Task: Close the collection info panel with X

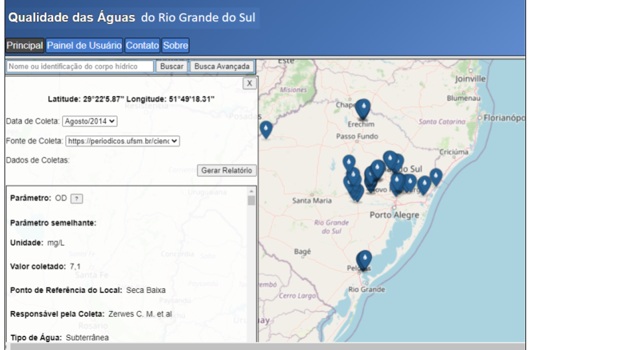Action: [x=249, y=84]
